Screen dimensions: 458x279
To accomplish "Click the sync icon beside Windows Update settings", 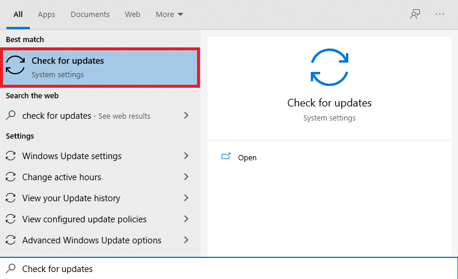I will pos(11,156).
